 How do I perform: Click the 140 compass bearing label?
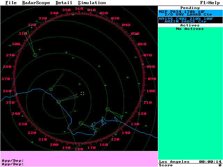[x=126, y=133]
